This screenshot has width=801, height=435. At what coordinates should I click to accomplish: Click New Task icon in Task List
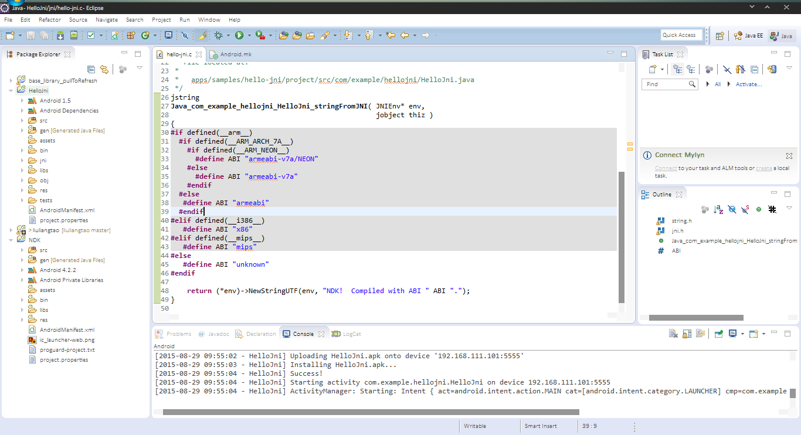coord(652,69)
